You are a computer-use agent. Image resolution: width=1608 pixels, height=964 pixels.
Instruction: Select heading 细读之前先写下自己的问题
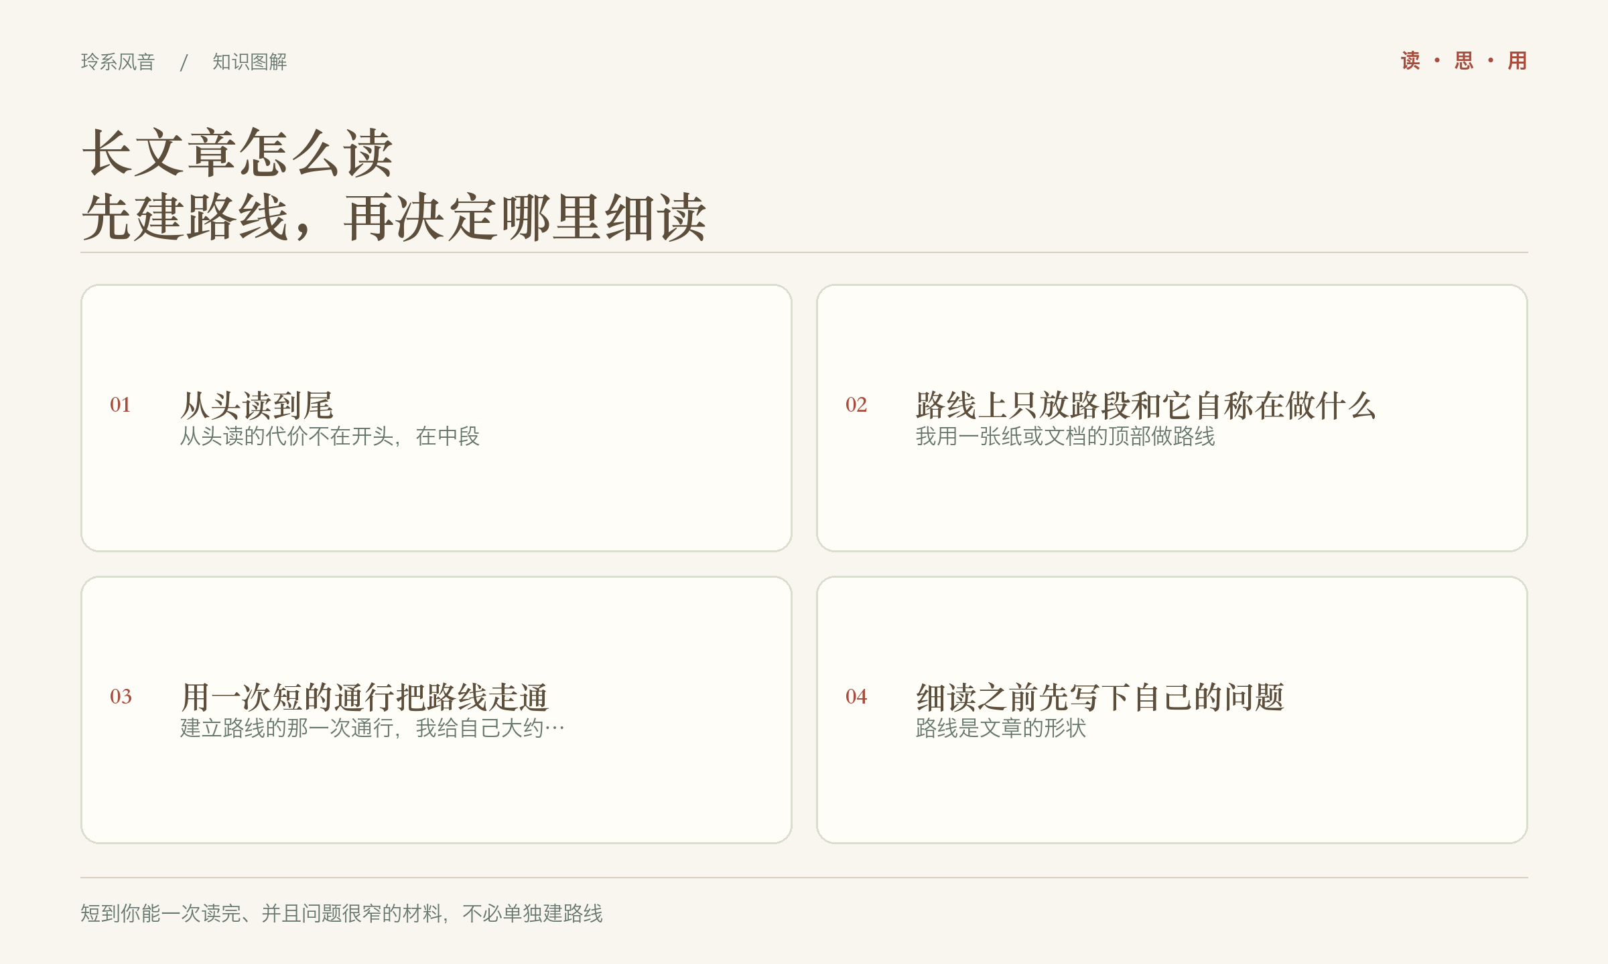point(1100,697)
